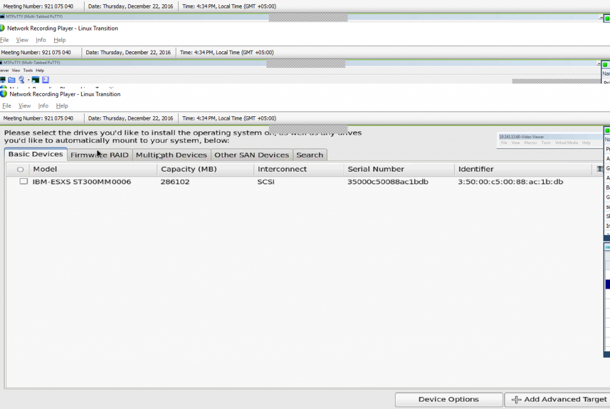Viewport: 610px width, 409px height.
Task: Select the Search tab
Action: point(310,155)
